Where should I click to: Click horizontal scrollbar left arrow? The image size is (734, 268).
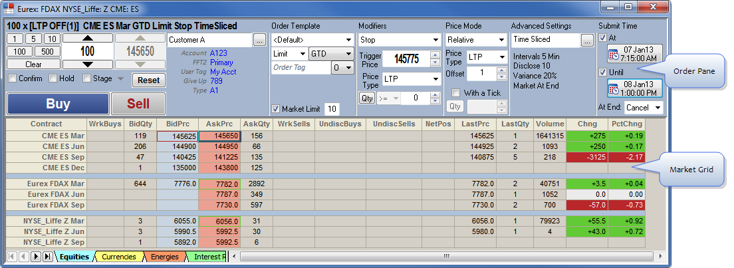click(235, 256)
